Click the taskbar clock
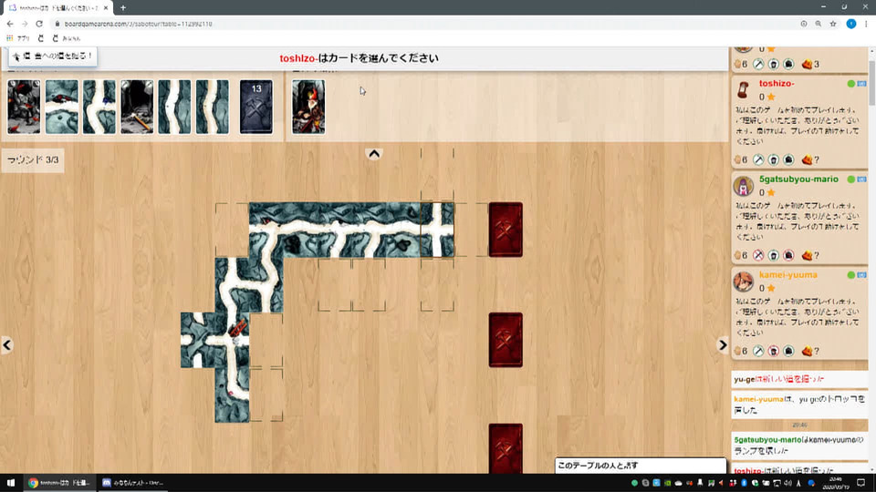The image size is (876, 492). [x=836, y=483]
